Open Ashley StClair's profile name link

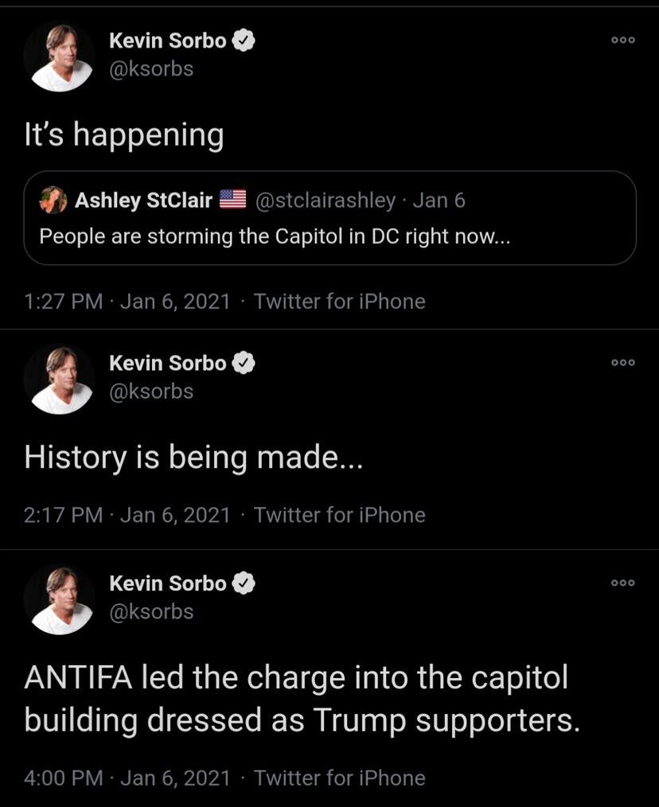coord(143,201)
